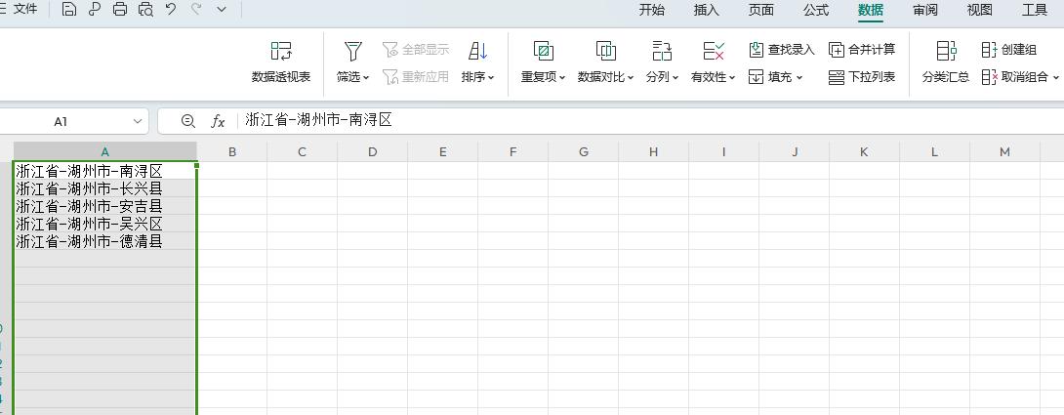Open Print Preview icon

[x=145, y=10]
